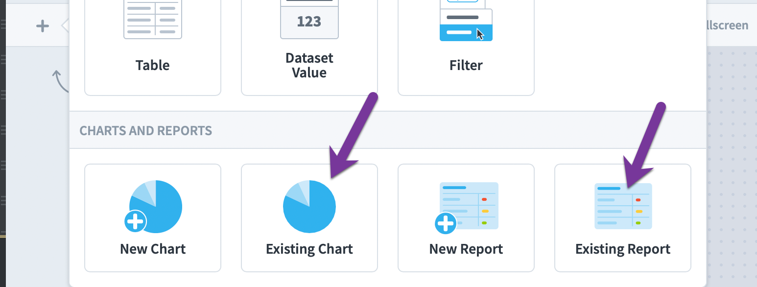Click the Existing Chart pie icon
Image resolution: width=757 pixels, height=287 pixels.
click(x=309, y=207)
